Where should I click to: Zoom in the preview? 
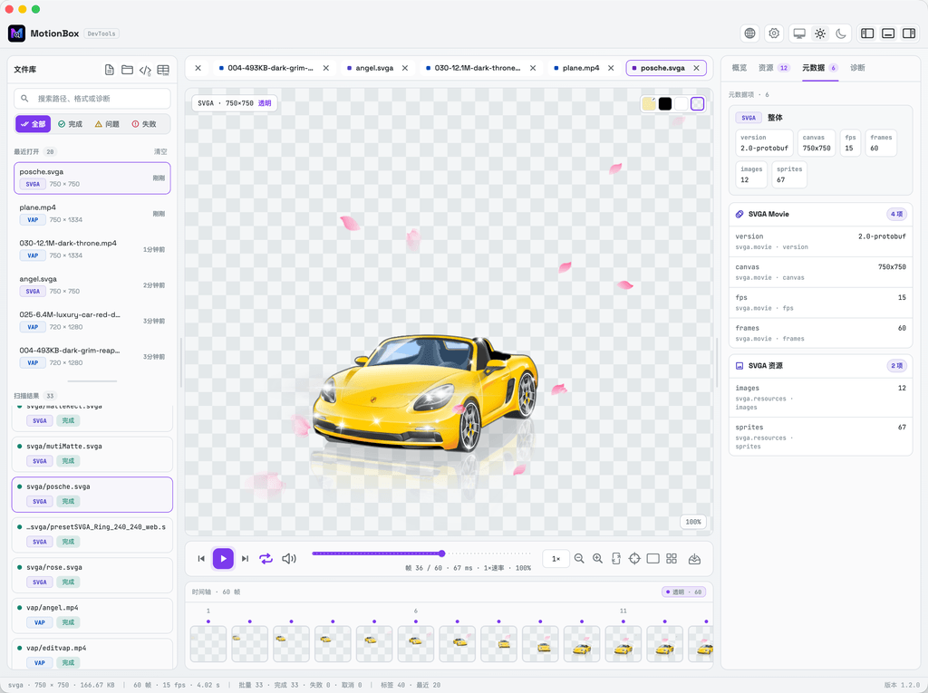tap(598, 559)
